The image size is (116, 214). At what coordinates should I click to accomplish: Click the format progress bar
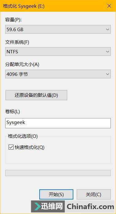(58, 173)
